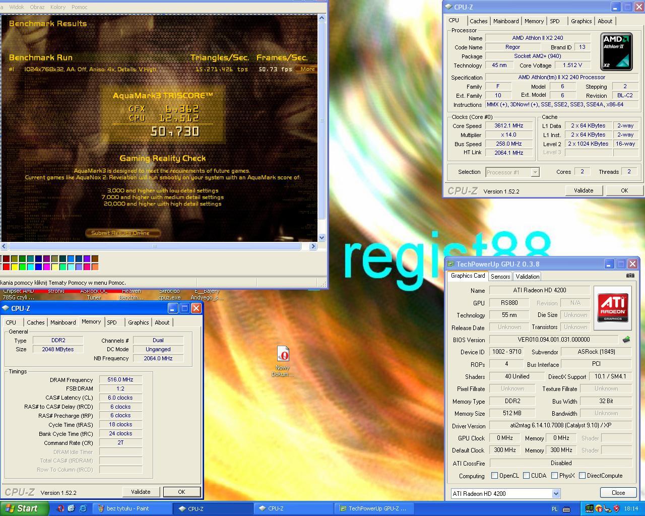Click the AquaMark score 50,730
Screen dimensions: 645x516
(x=175, y=132)
